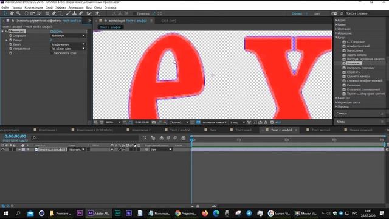
Task: Toggle stopwatch for 'Операция' property
Action: (x=10, y=36)
